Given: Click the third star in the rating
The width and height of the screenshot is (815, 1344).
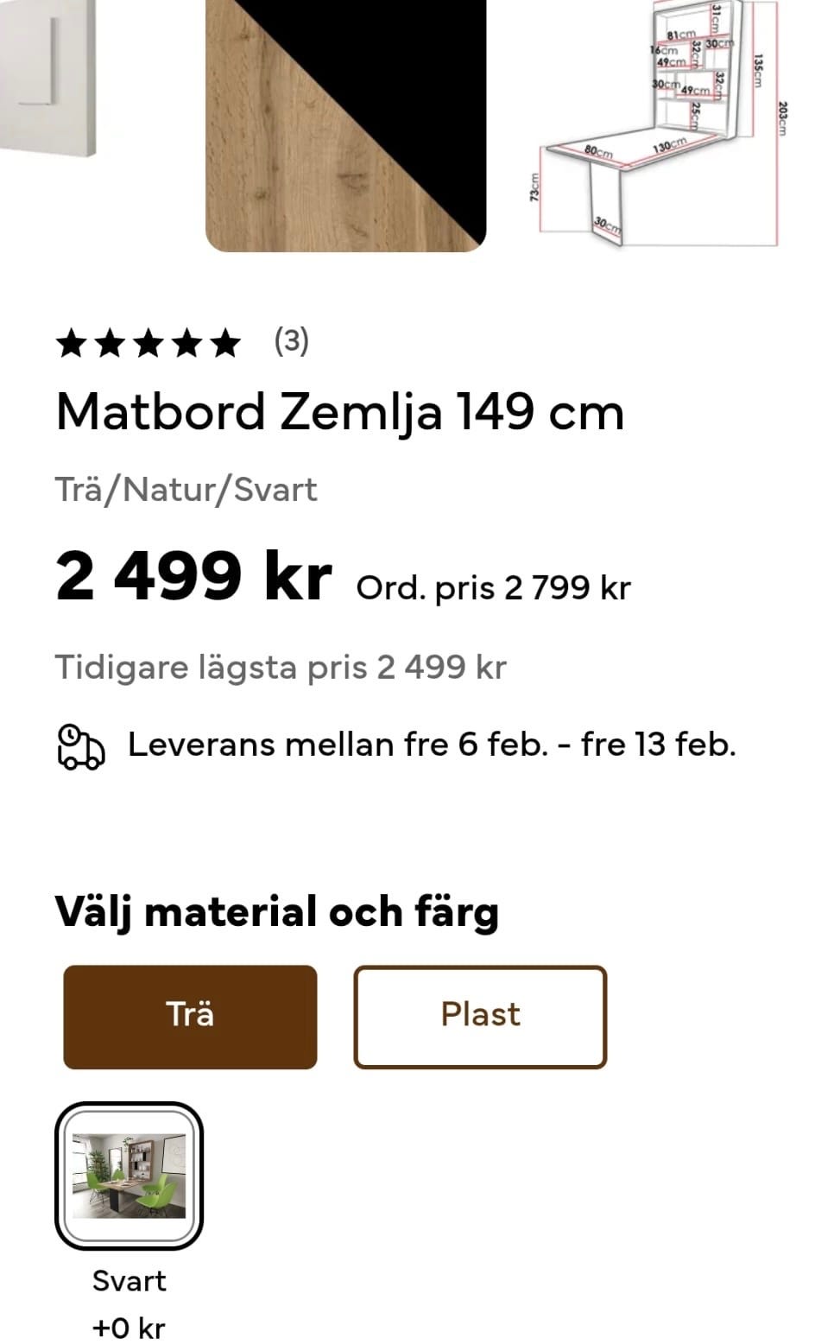Looking at the screenshot, I should click(x=148, y=345).
